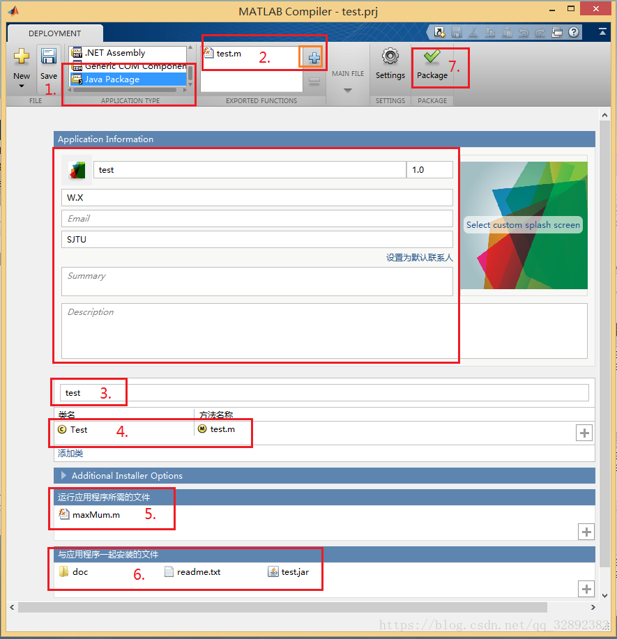Click the redo arrow icon
Viewport: 617px width, 639px height.
[x=540, y=32]
